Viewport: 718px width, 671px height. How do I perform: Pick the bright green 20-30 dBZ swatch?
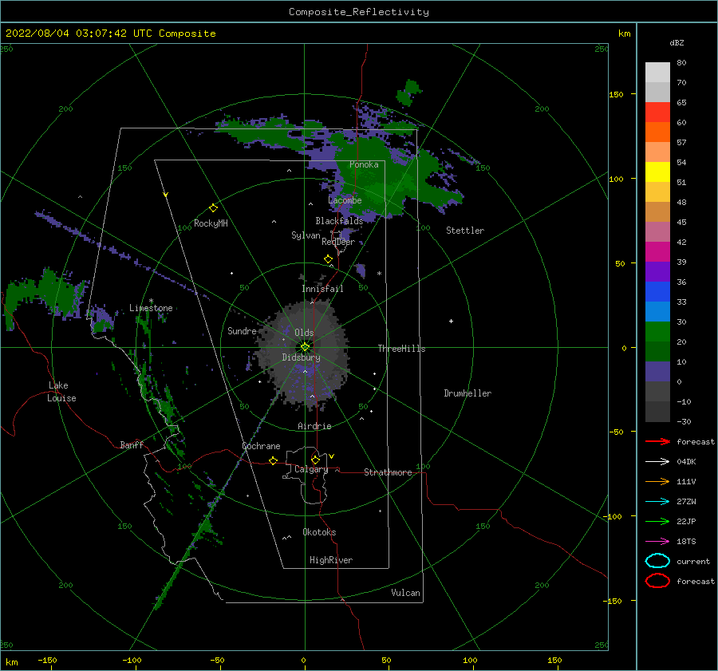click(657, 332)
